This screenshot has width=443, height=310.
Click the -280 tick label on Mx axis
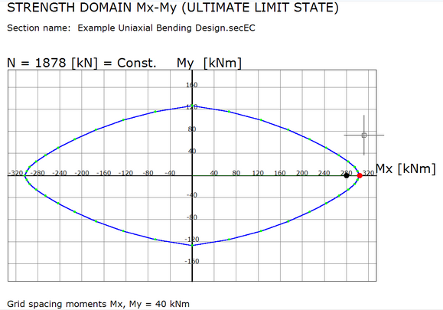pos(37,173)
